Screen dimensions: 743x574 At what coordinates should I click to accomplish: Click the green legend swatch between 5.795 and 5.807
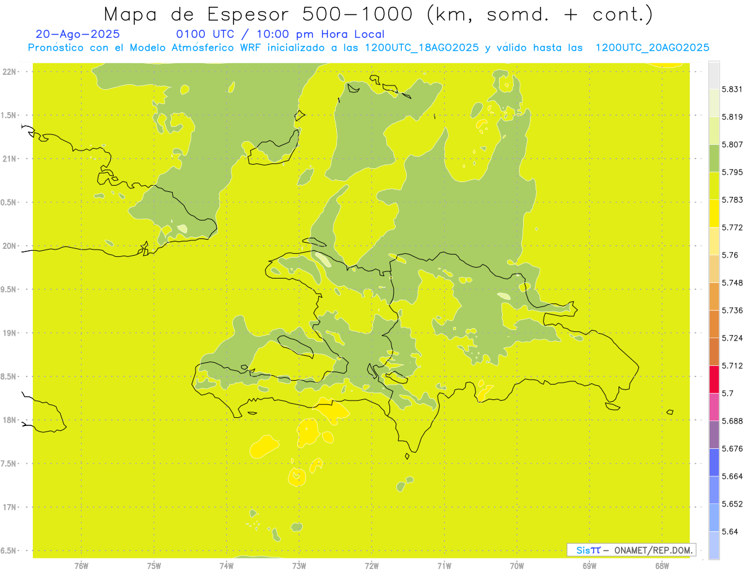pyautogui.click(x=714, y=158)
